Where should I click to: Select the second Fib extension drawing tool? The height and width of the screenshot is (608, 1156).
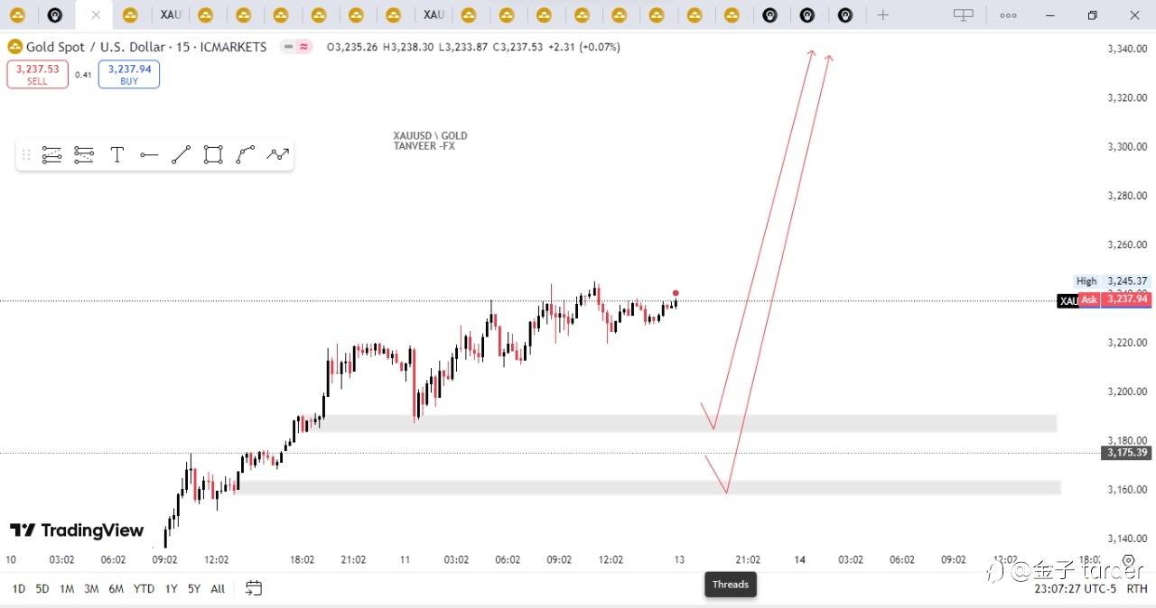coord(84,155)
